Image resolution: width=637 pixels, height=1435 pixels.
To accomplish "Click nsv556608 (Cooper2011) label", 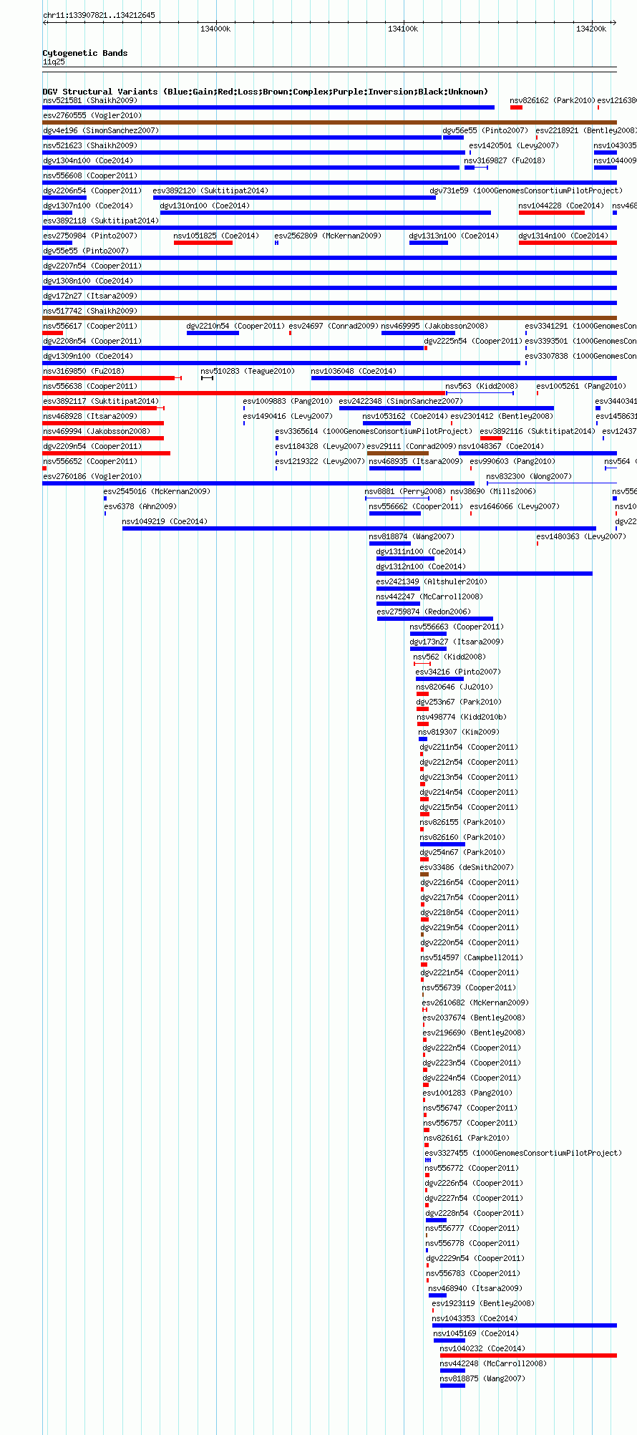I will tap(89, 175).
